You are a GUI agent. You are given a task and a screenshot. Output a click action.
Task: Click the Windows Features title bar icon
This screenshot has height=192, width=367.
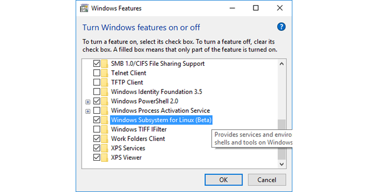[x=84, y=8]
